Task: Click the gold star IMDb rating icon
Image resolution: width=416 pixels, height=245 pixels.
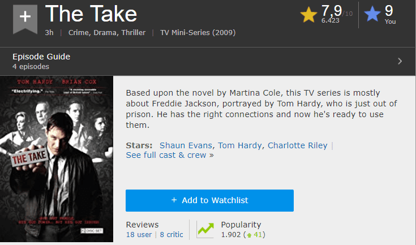Action: click(309, 15)
